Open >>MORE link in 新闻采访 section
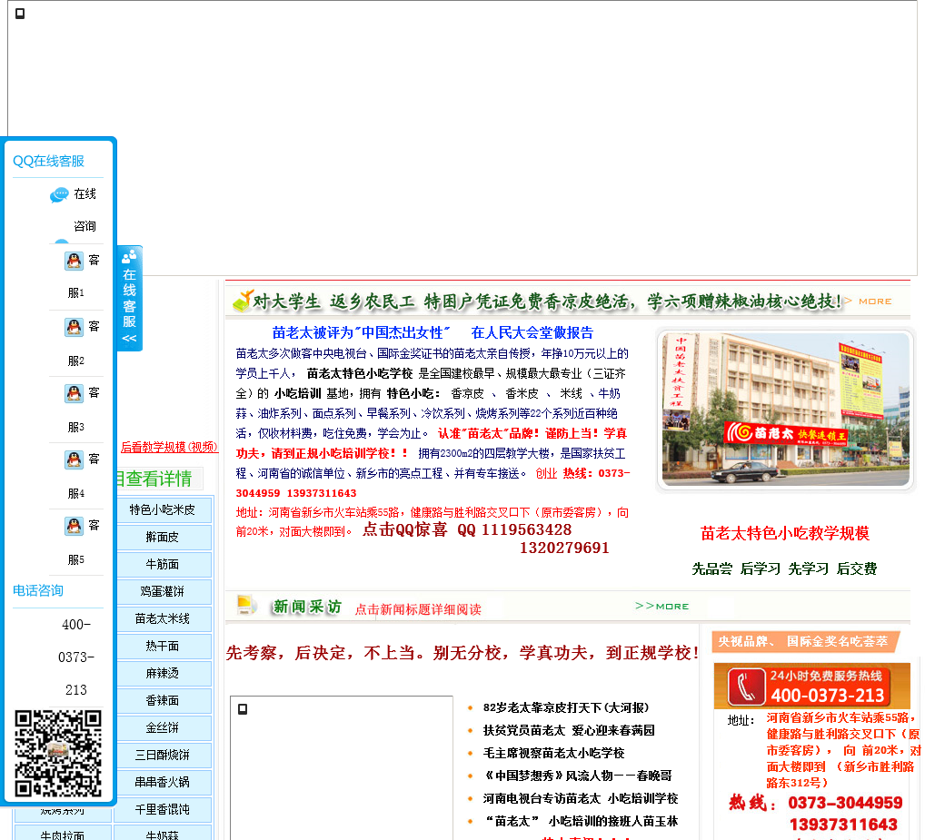This screenshot has width=925, height=840. [661, 606]
